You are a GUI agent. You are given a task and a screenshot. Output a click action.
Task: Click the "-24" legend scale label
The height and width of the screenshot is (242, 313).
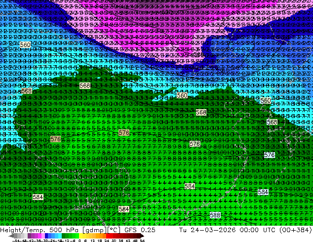[x=52, y=241]
